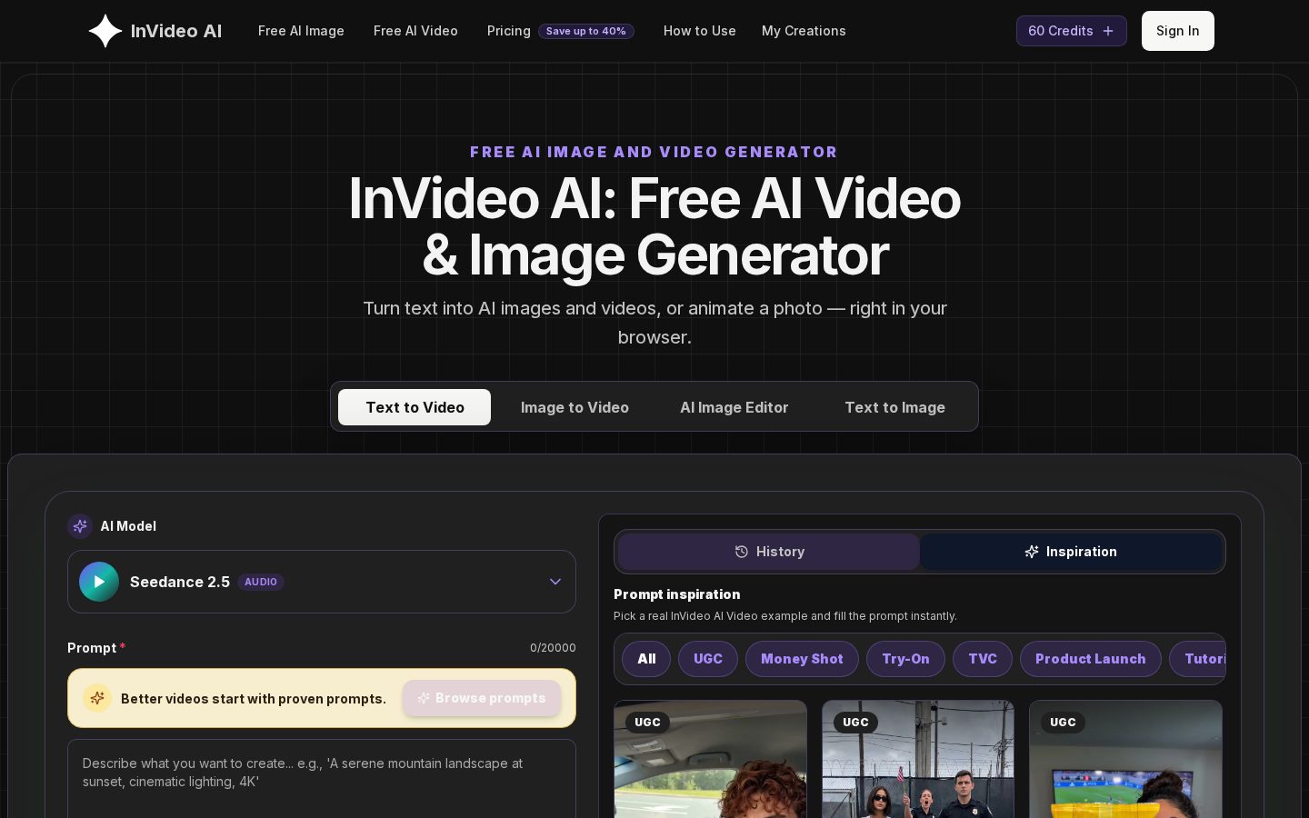
Task: Switch to the Image to Video tab
Action: pyautogui.click(x=575, y=407)
